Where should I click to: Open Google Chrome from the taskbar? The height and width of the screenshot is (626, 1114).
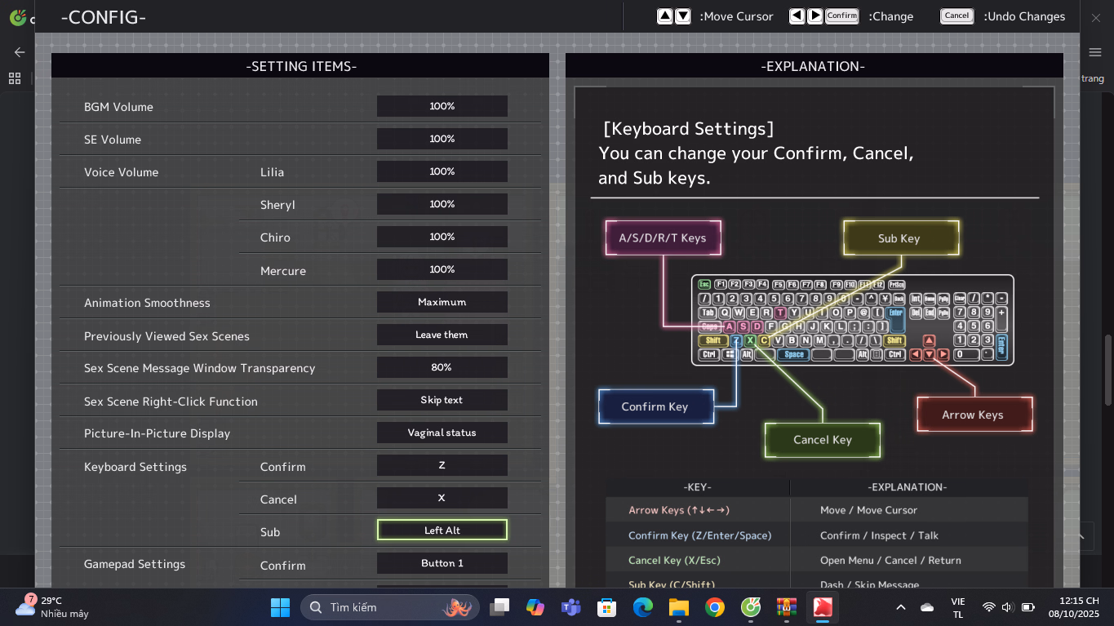coord(715,607)
